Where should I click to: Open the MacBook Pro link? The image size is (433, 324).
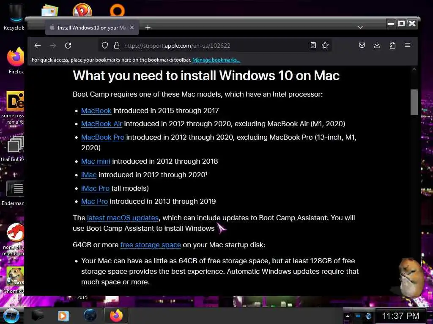(103, 138)
